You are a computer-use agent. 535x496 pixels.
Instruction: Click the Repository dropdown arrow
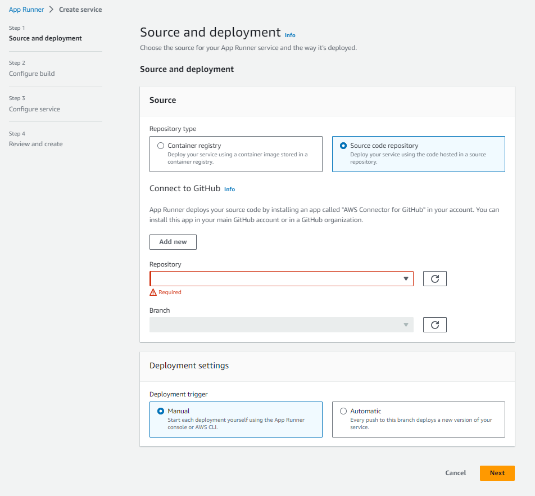[x=405, y=278]
